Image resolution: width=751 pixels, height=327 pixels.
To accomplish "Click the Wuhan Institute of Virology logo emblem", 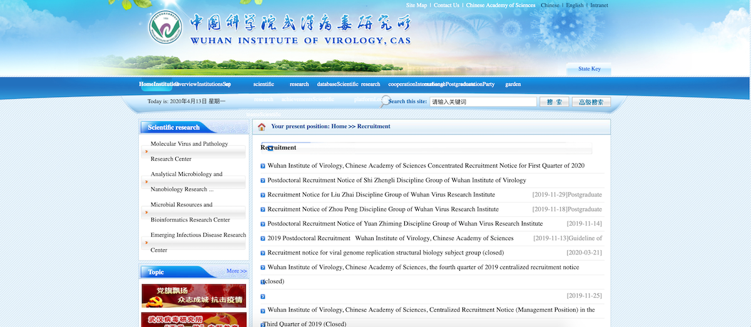I will [165, 28].
